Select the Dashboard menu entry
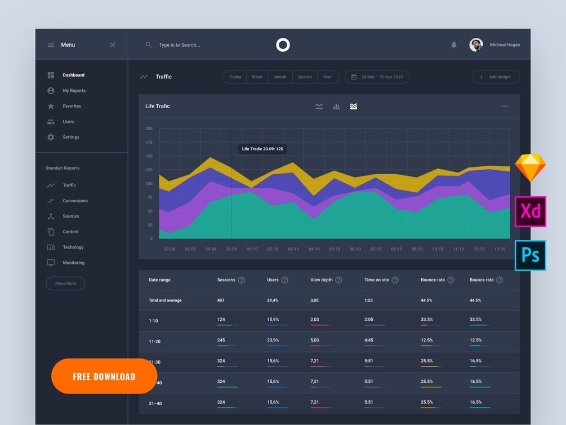The image size is (566, 425). [x=73, y=75]
